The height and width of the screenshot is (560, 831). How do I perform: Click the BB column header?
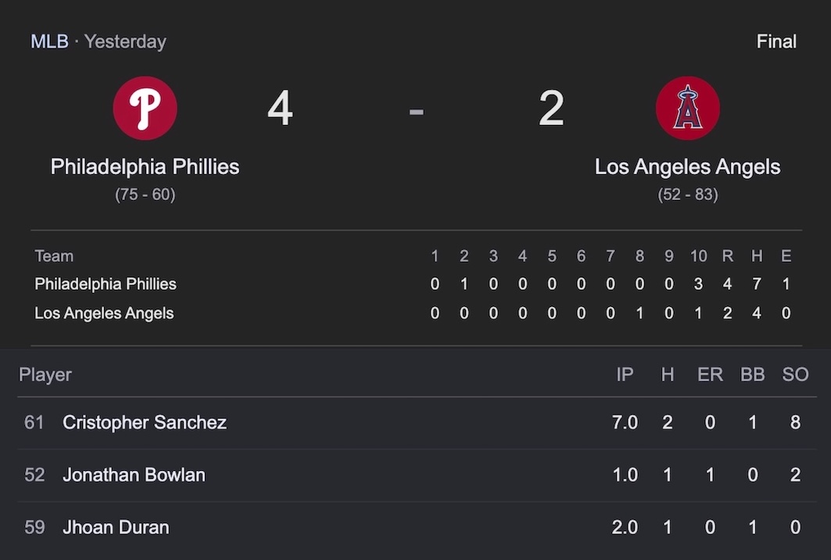(753, 375)
